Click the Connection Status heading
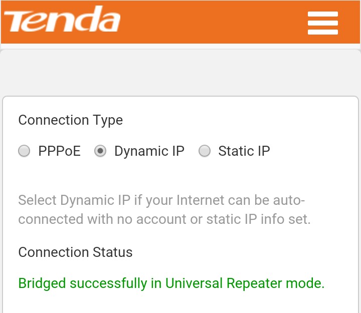This screenshot has height=313, width=361. (75, 252)
